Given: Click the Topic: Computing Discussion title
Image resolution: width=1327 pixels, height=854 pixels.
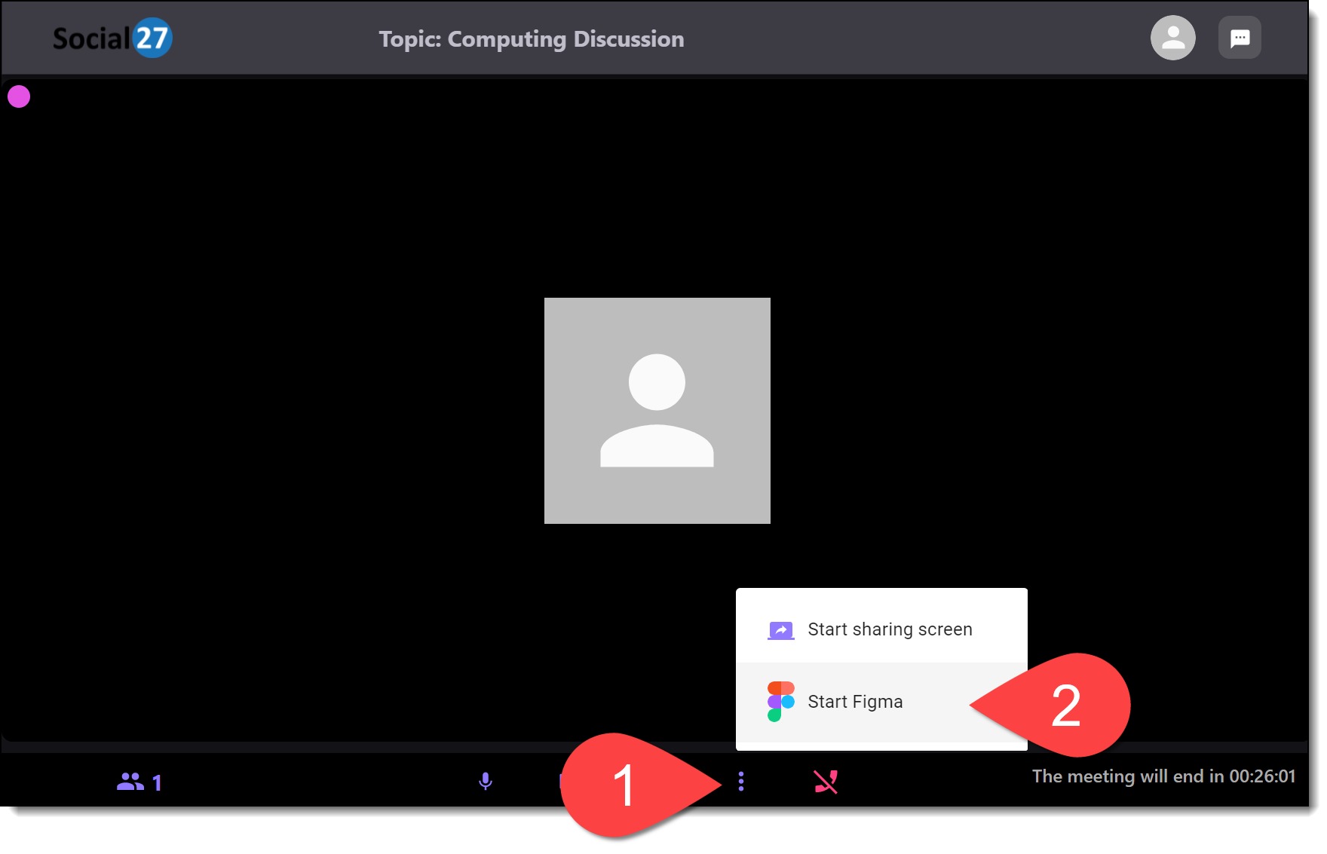Looking at the screenshot, I should click(531, 39).
